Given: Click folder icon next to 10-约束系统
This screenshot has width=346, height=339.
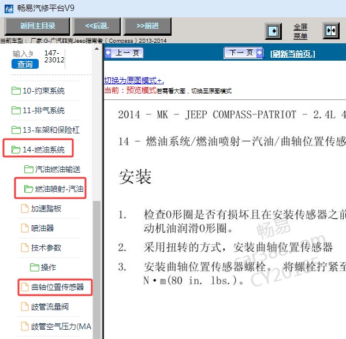Looking at the screenshot, I should [16, 91].
